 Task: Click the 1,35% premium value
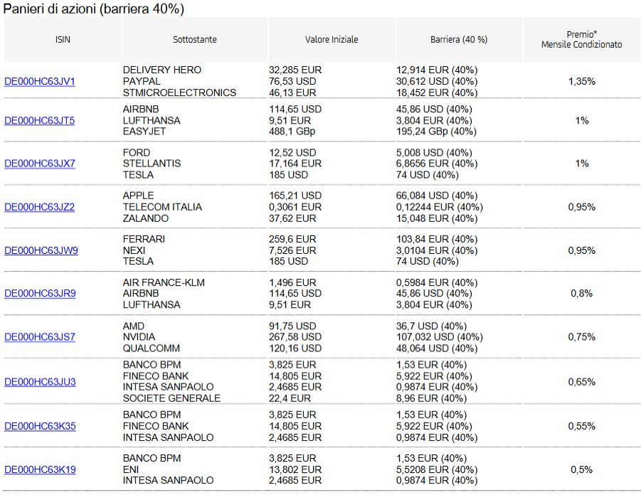tap(581, 82)
